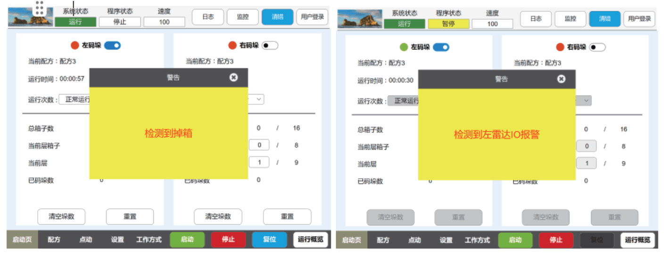The height and width of the screenshot is (254, 670).
Task: Toggle the 左码垛 switch in the left screen
Action: [113, 46]
